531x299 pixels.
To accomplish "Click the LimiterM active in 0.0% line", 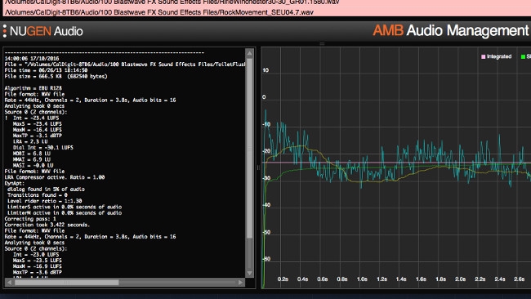I will click(x=65, y=213).
